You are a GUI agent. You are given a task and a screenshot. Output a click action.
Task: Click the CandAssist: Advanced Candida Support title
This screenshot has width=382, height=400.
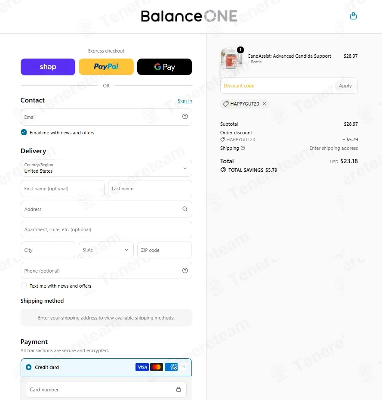pyautogui.click(x=289, y=56)
